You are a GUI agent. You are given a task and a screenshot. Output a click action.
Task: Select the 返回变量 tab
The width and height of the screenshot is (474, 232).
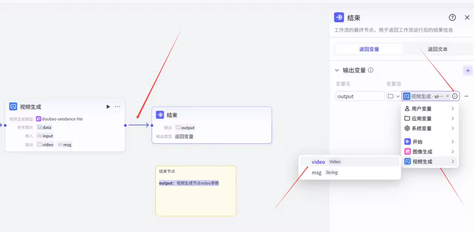click(369, 49)
